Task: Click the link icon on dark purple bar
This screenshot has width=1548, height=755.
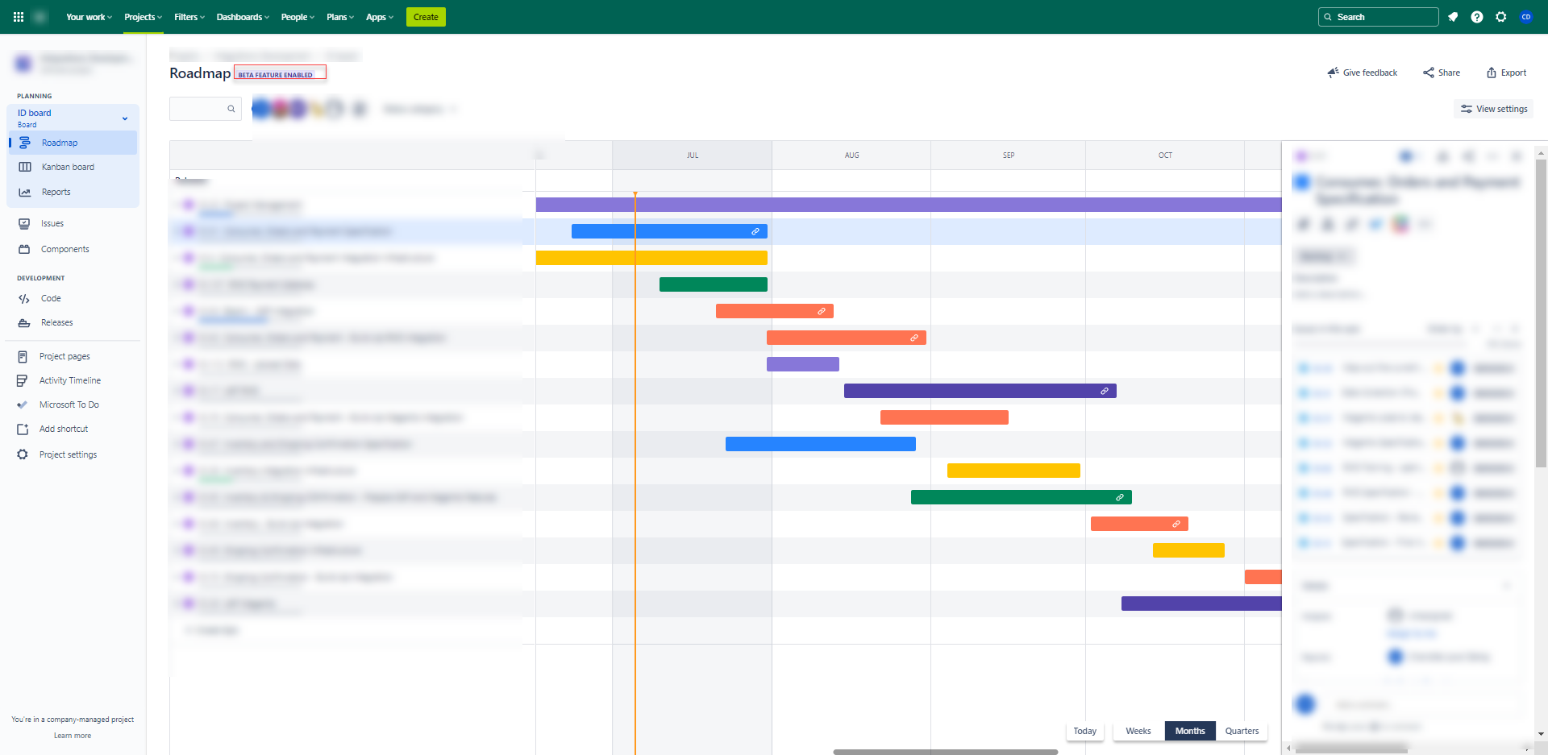Action: click(x=1105, y=391)
